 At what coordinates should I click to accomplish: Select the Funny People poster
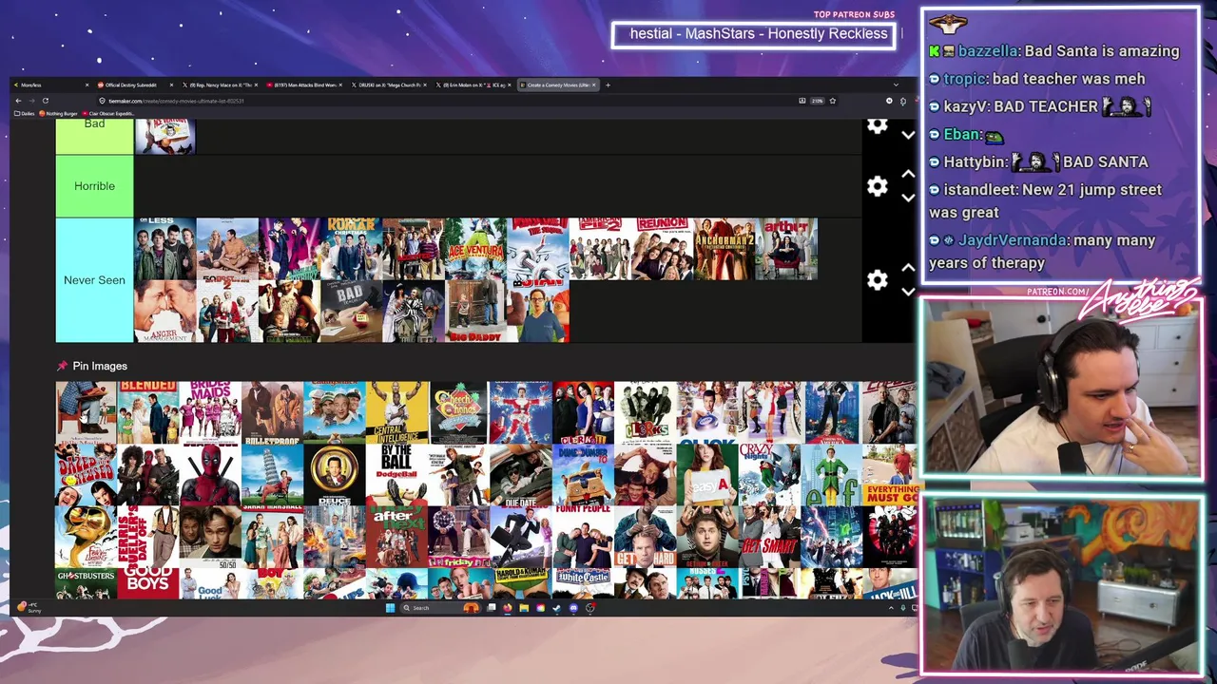[583, 537]
